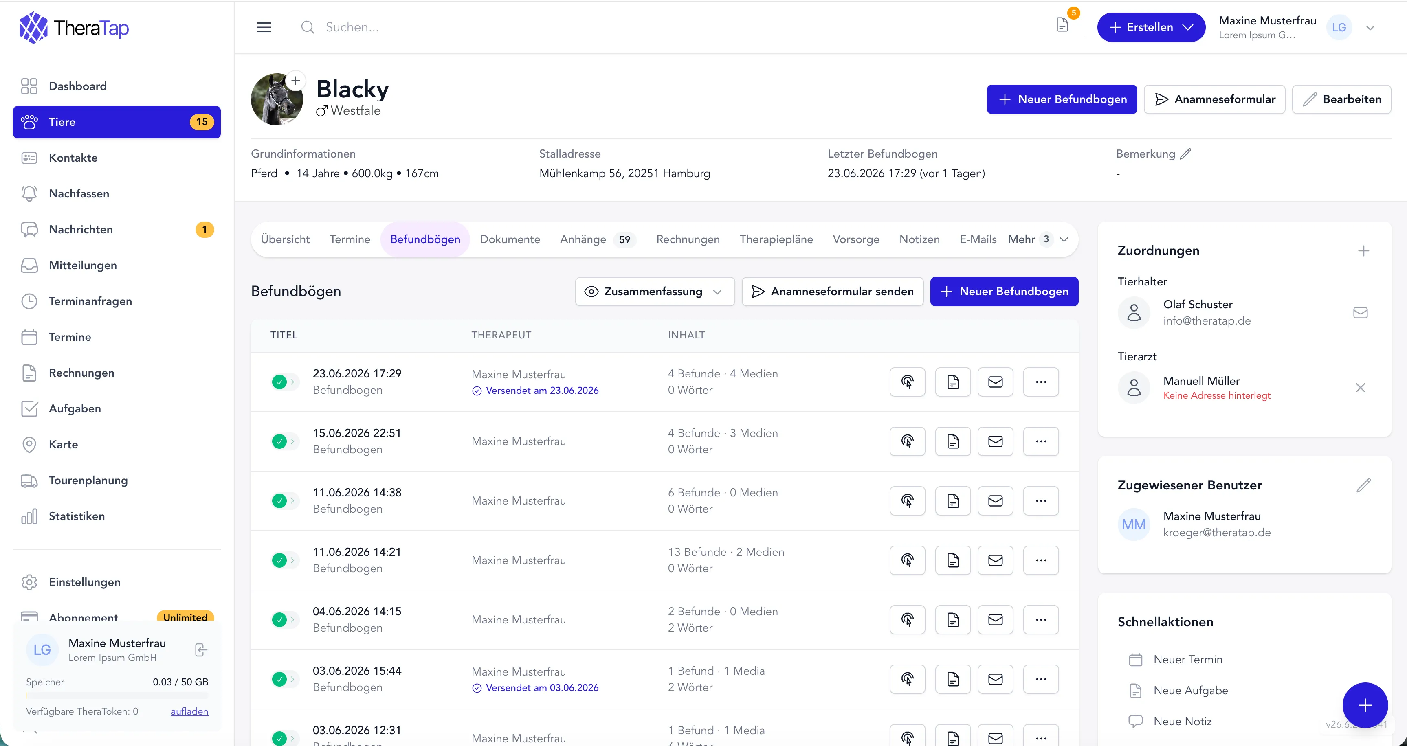Toggle status check of 23.06.2026 17:29 entry

[279, 382]
